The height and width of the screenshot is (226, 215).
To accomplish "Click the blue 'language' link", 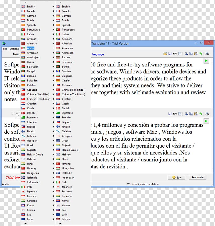I will (x=98, y=54).
